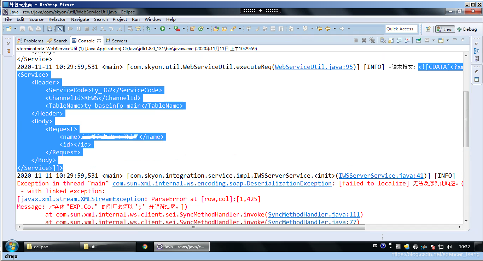The height and width of the screenshot is (261, 483).
Task: Expand the Display Selected Console dropdown
Action: (x=433, y=40)
